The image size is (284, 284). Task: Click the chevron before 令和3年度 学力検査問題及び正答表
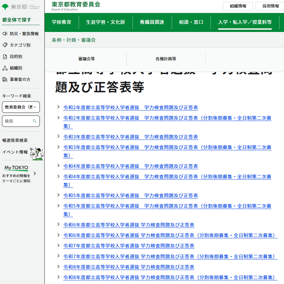(x=58, y=136)
